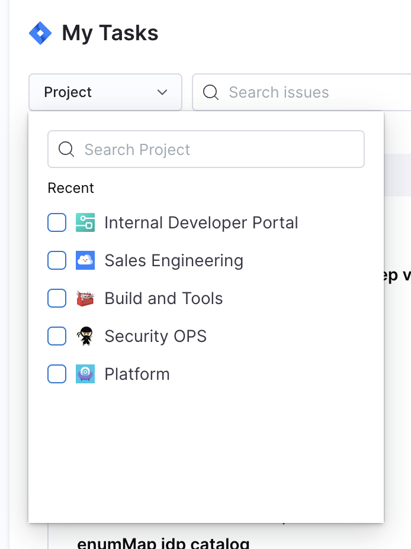The image size is (411, 549).
Task: Toggle the Build and Tools checkbox
Action: click(x=57, y=298)
